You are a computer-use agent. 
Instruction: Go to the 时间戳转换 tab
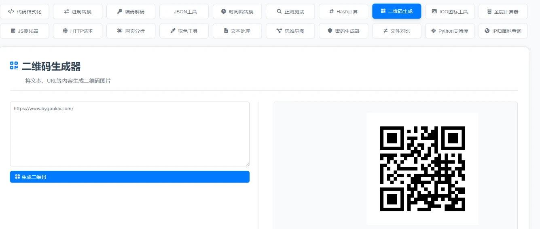click(237, 12)
